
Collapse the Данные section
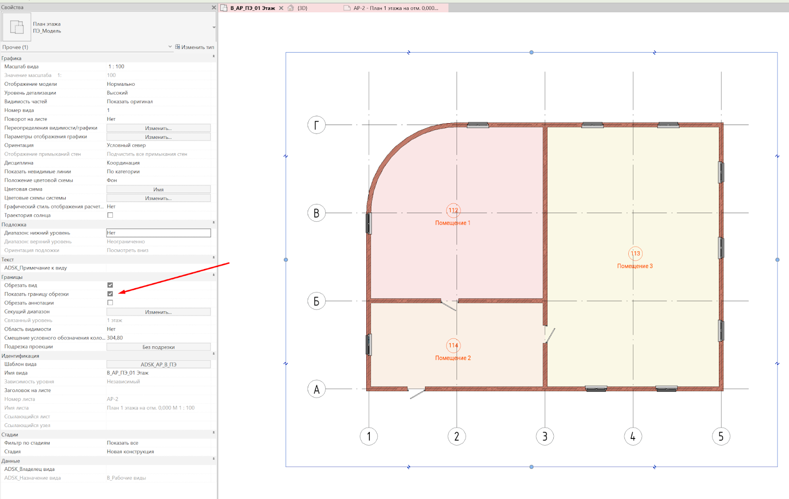pos(214,459)
